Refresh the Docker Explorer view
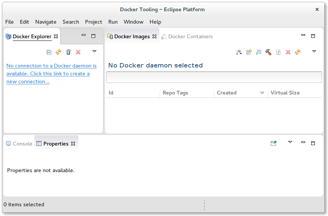Viewport: 328px width, 216px height. coord(58,52)
